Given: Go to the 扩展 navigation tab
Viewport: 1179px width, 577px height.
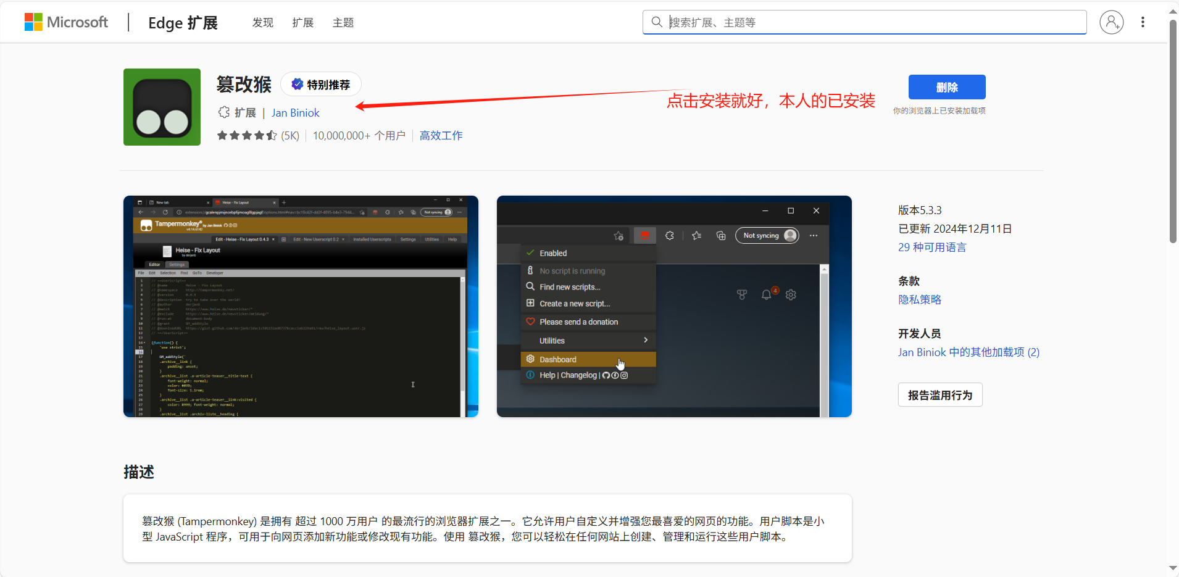Looking at the screenshot, I should 303,23.
